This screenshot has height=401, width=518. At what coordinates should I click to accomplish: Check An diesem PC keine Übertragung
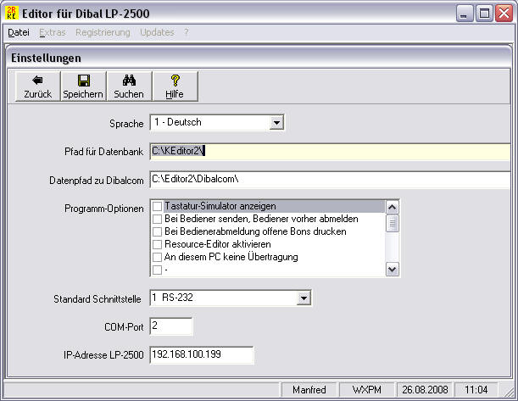(158, 257)
